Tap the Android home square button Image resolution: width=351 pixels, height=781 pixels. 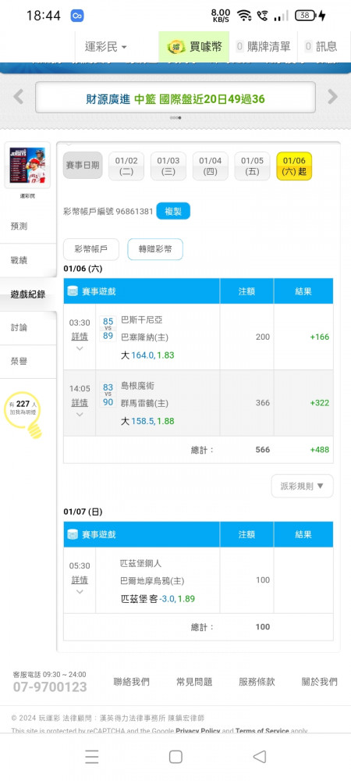175,757
